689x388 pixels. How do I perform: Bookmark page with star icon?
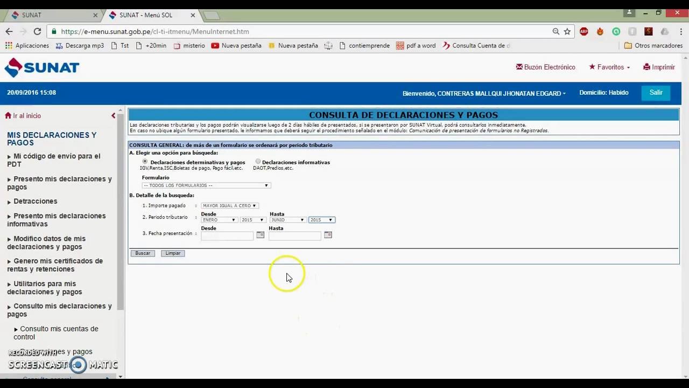[x=567, y=32]
